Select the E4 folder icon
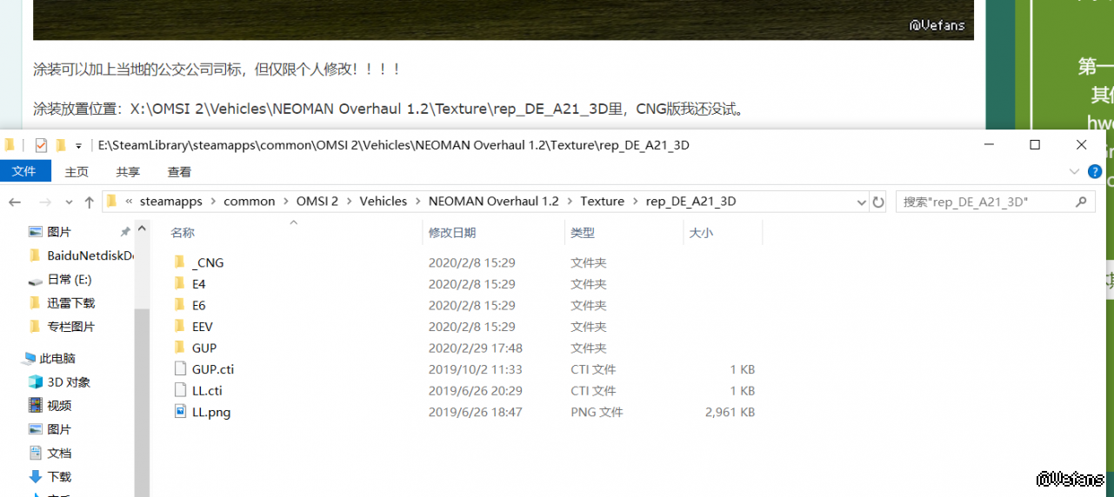 [180, 284]
